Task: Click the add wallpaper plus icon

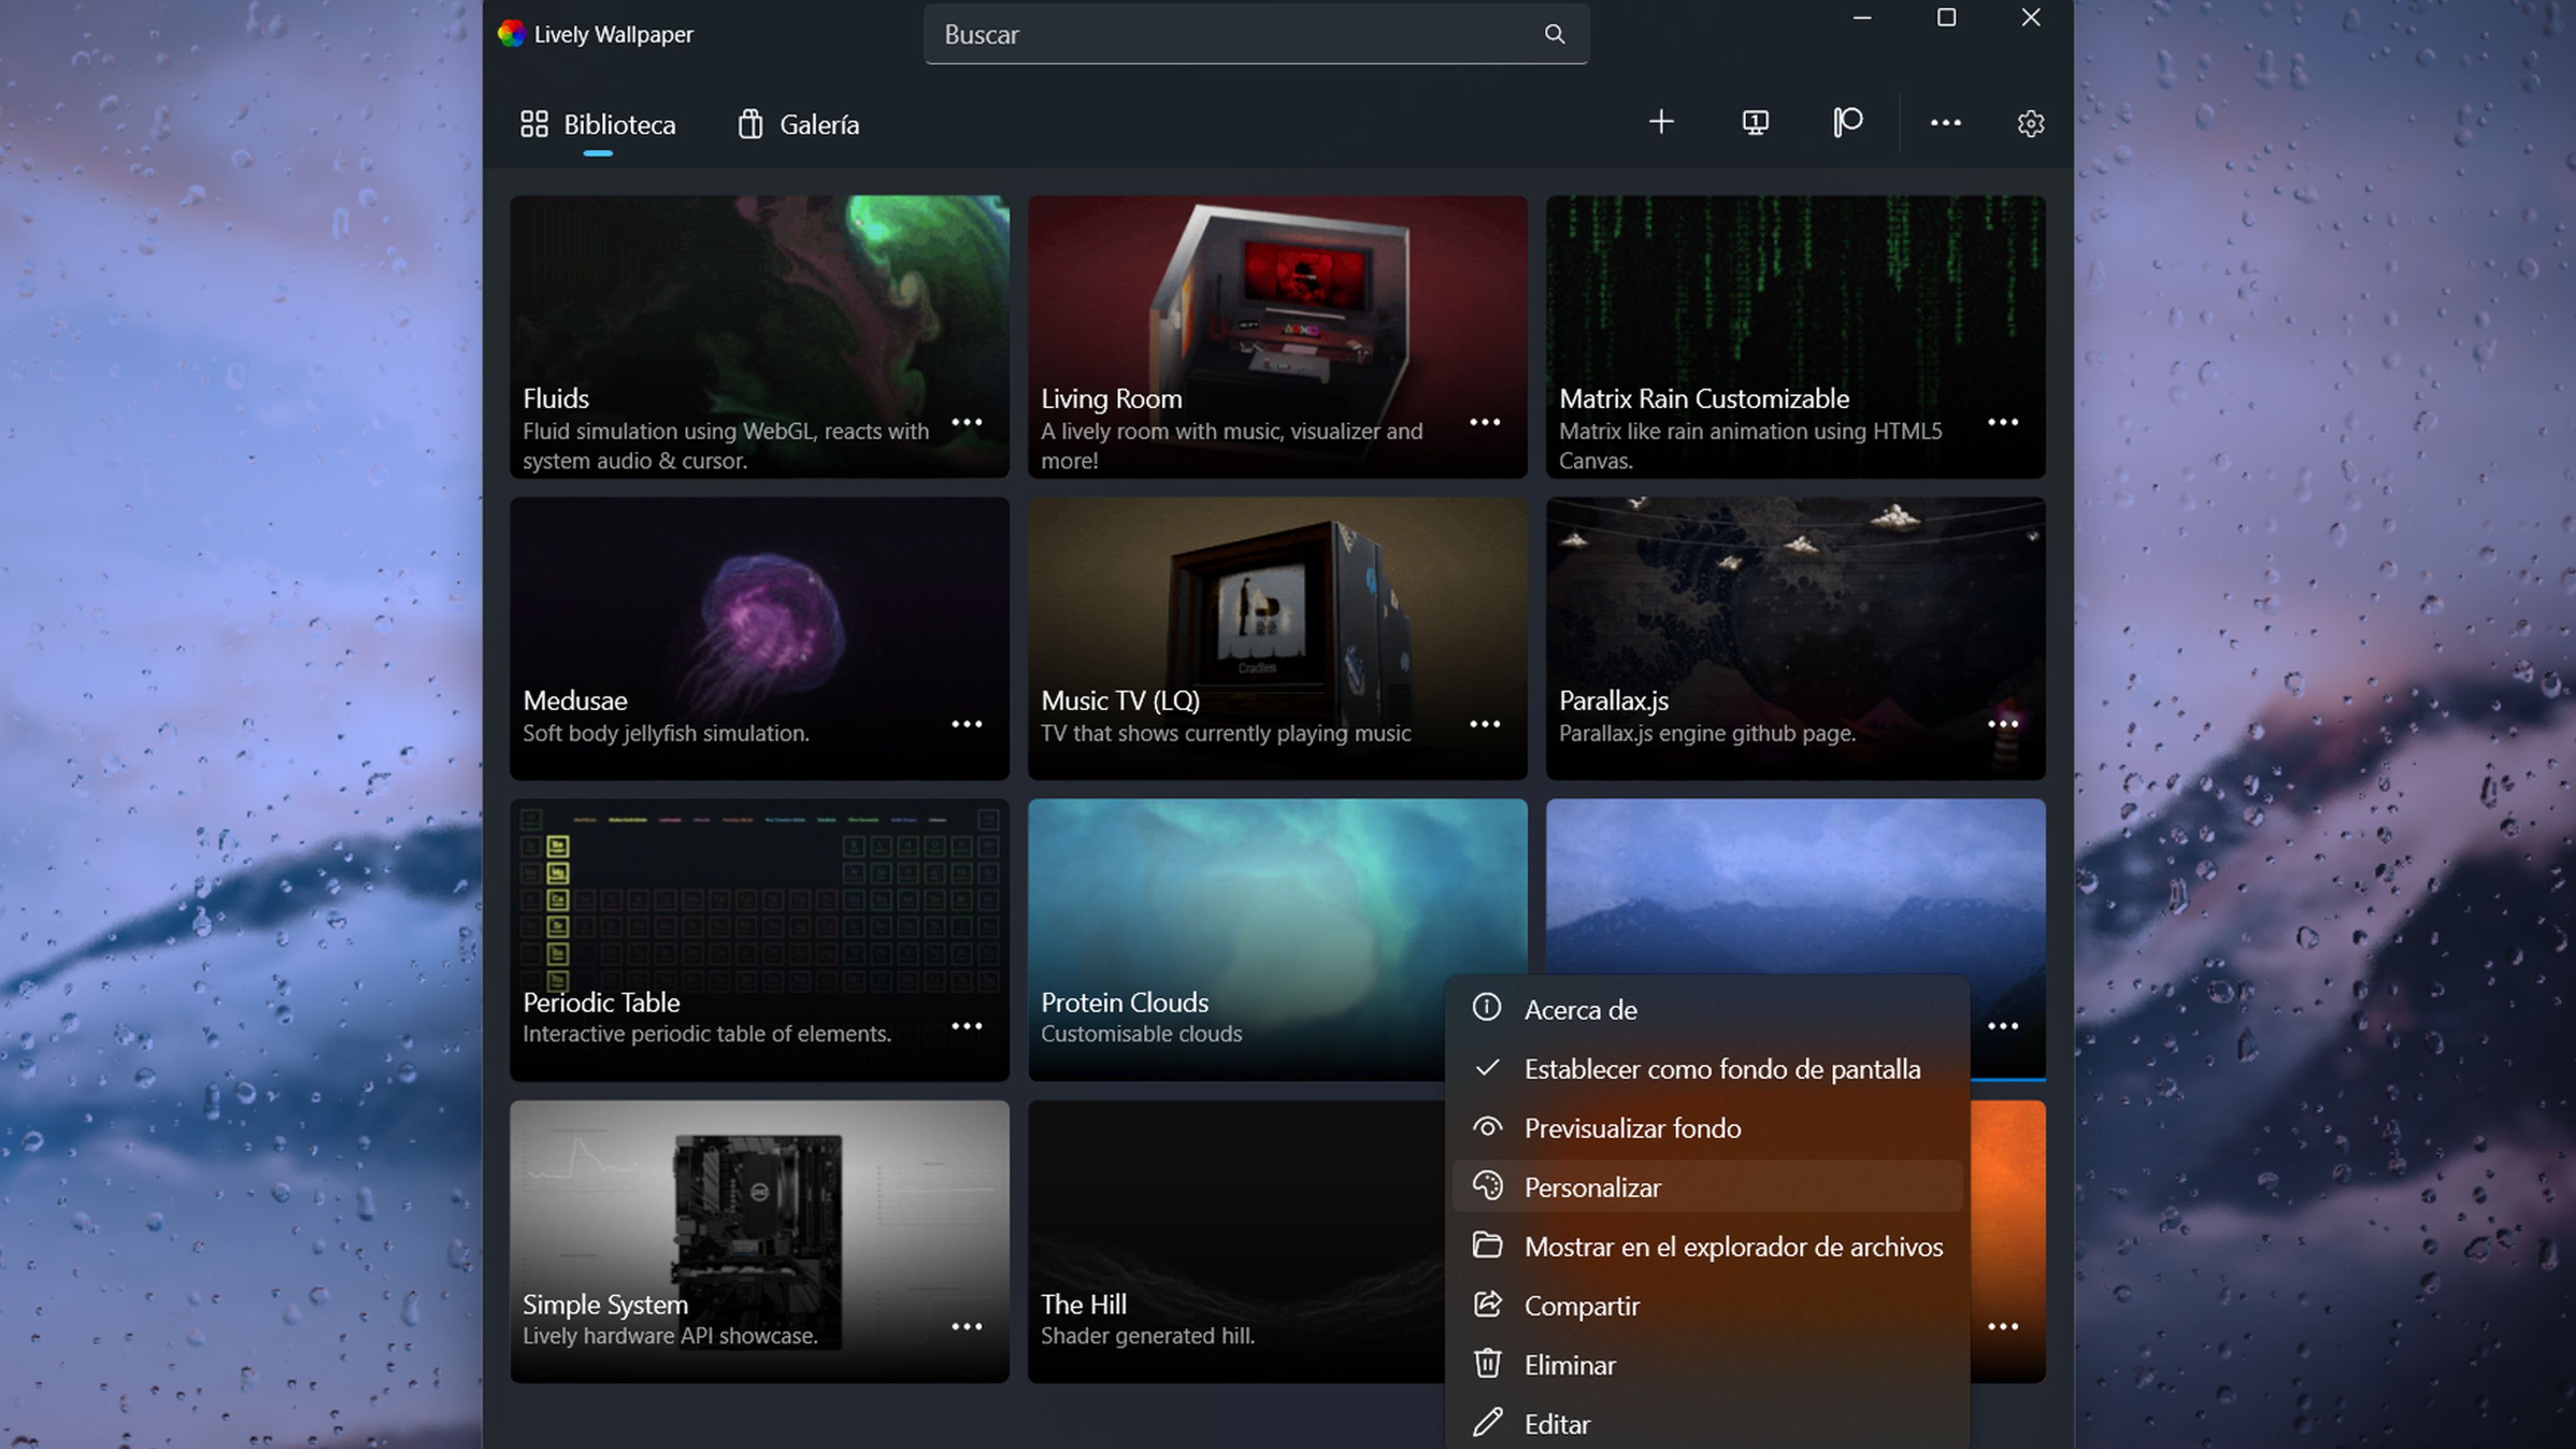Action: [x=1661, y=122]
